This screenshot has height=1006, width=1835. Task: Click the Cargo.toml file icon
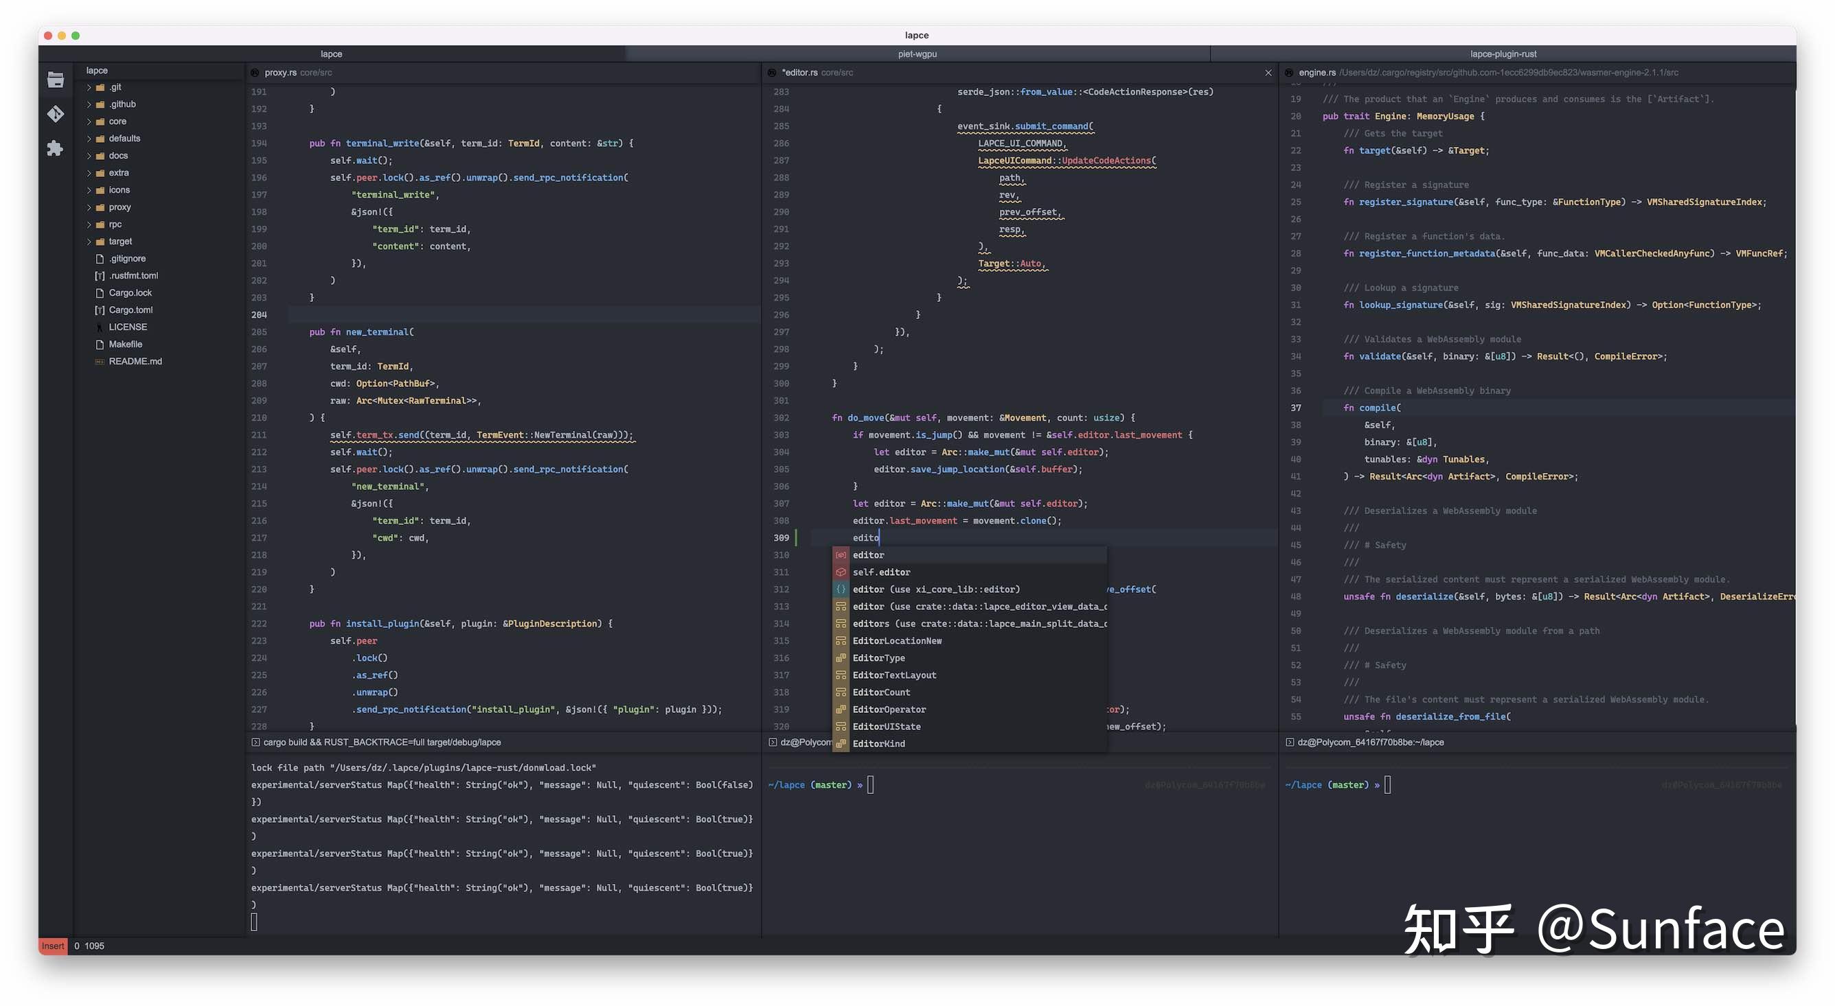[x=100, y=310]
